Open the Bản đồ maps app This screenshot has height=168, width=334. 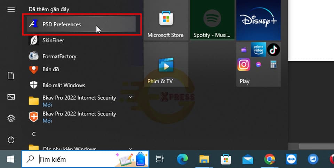51,69
